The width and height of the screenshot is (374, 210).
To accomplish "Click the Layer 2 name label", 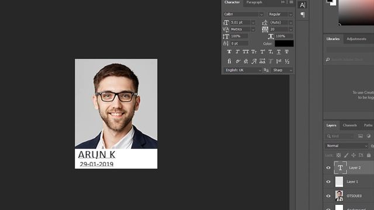I will (355, 167).
